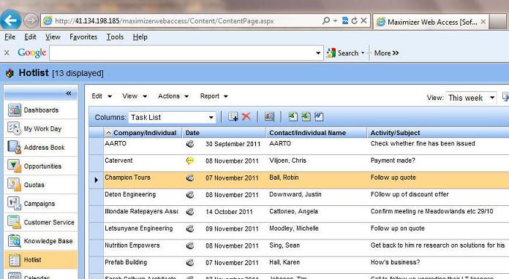
Task: Open the Help menu
Action: pyautogui.click(x=140, y=37)
